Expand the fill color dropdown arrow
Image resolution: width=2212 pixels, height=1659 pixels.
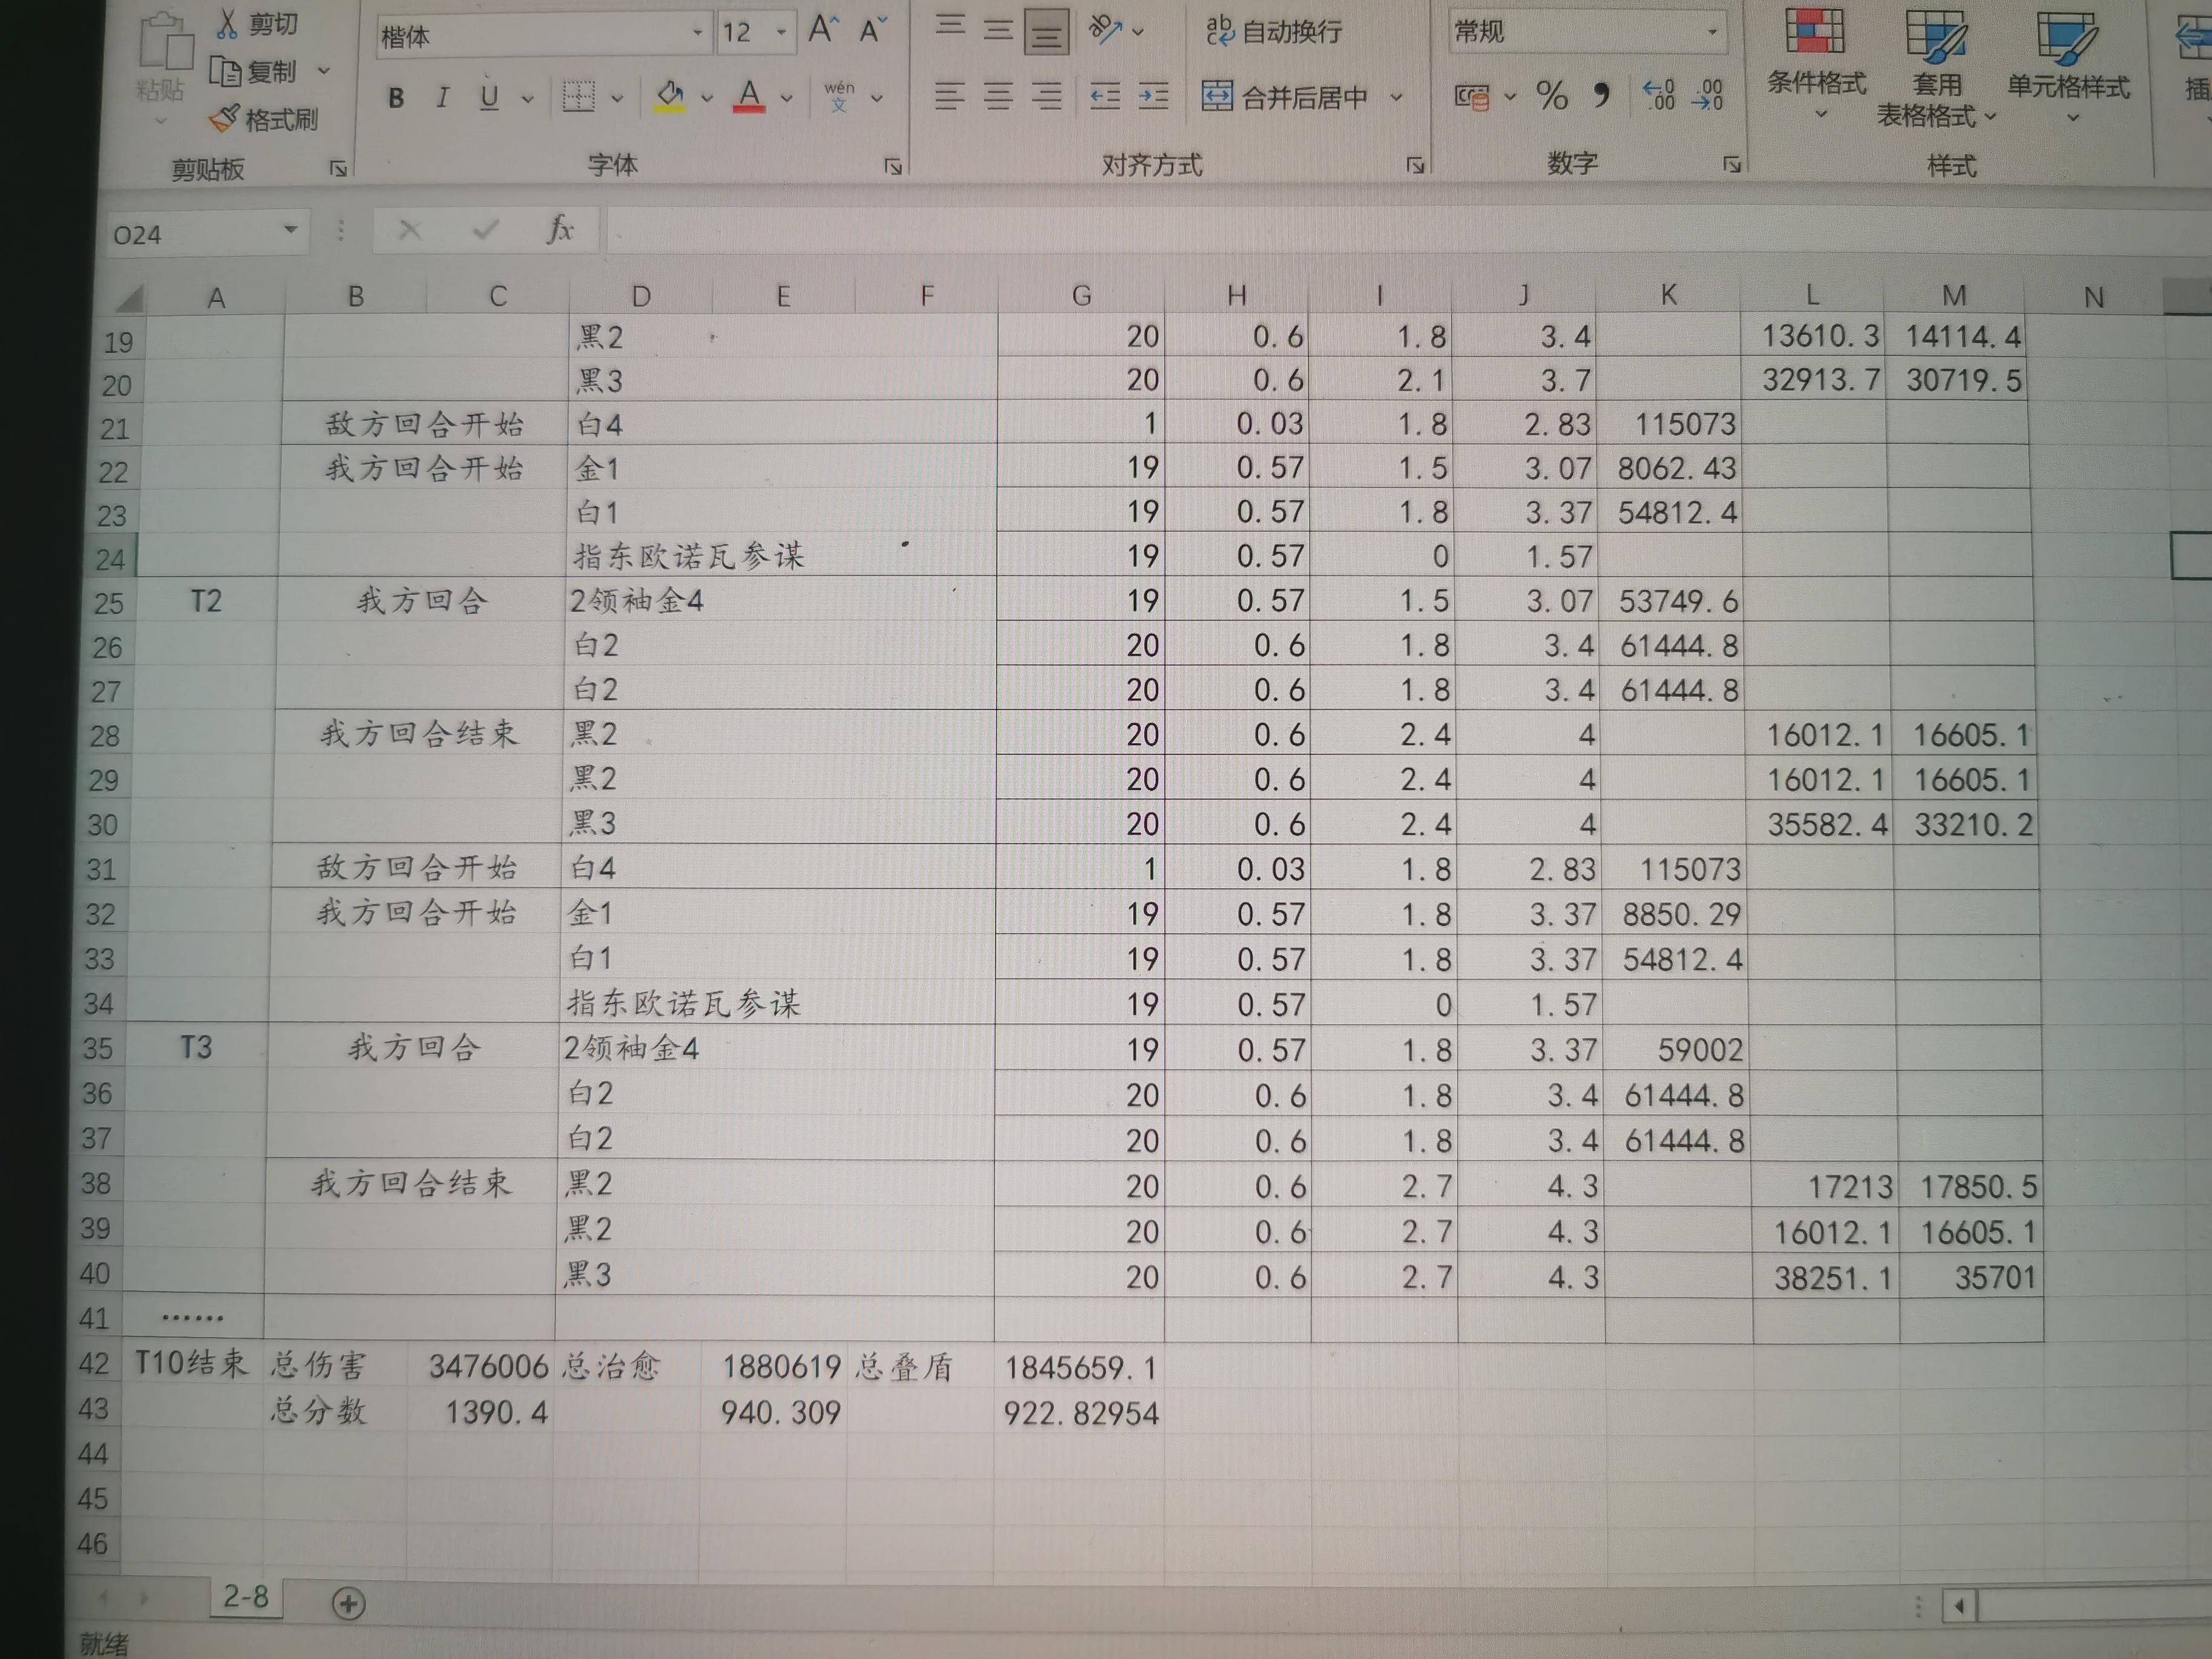(706, 98)
